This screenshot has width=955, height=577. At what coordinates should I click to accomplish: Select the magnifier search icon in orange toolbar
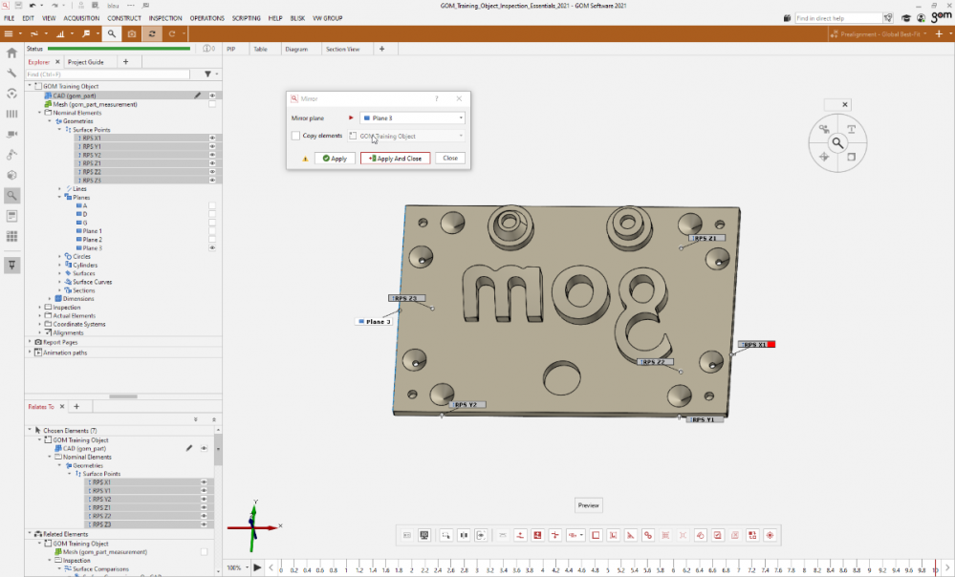(112, 33)
